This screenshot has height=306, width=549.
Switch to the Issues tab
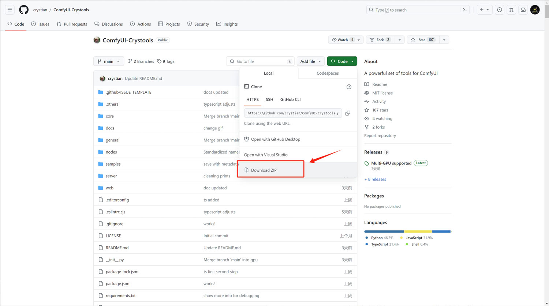point(40,24)
